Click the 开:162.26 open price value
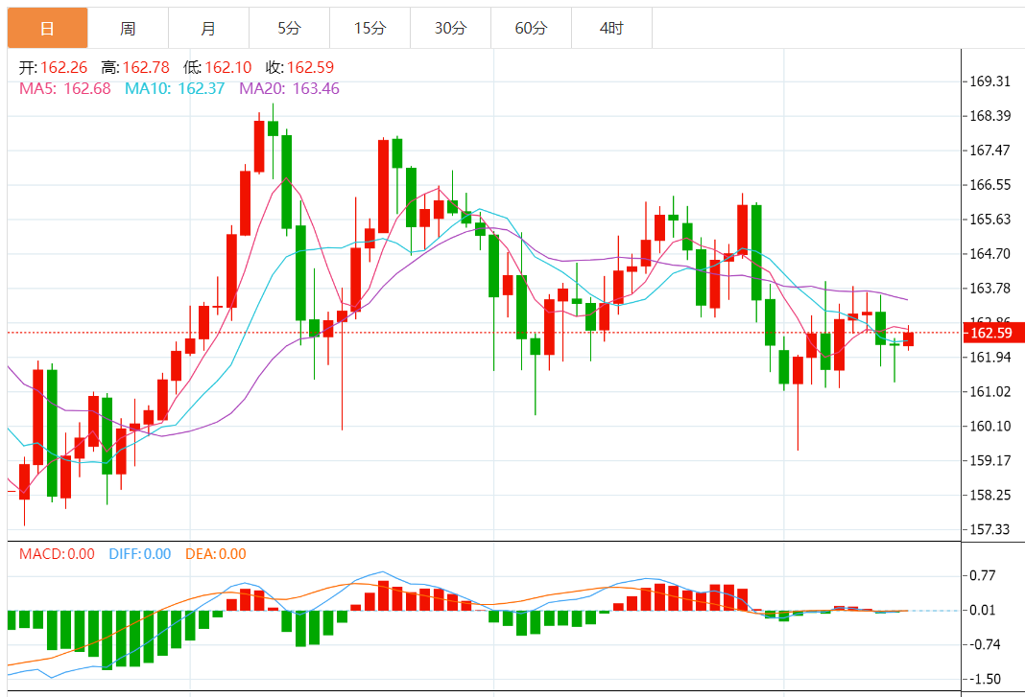Viewport: 1025px width, 697px height. pyautogui.click(x=53, y=67)
